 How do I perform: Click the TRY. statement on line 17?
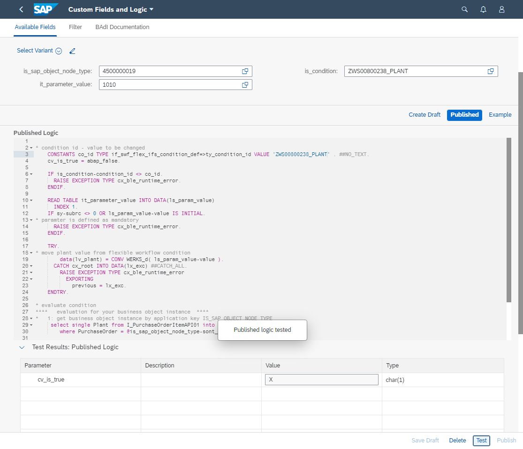(x=53, y=247)
